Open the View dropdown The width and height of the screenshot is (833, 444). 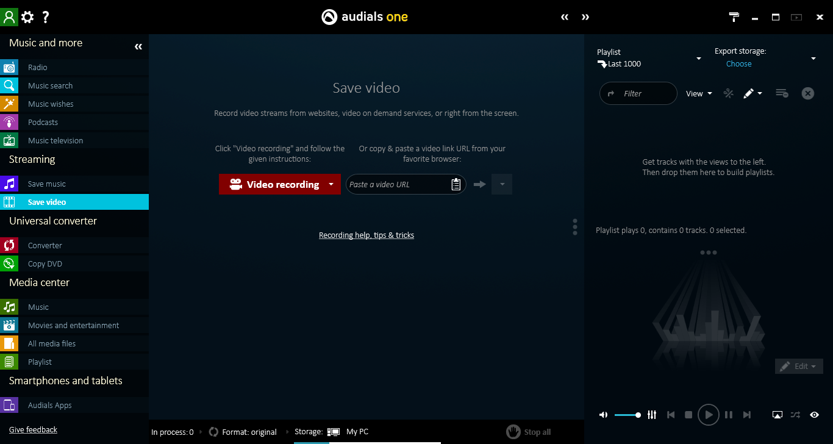click(699, 93)
